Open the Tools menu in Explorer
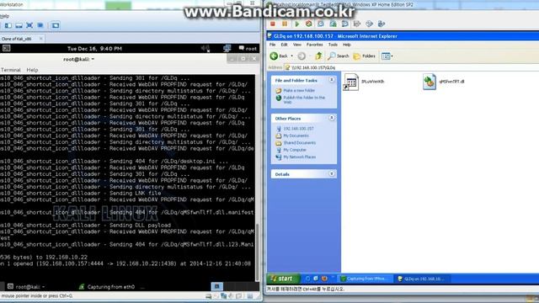This screenshot has width=539, height=303. coord(333,45)
